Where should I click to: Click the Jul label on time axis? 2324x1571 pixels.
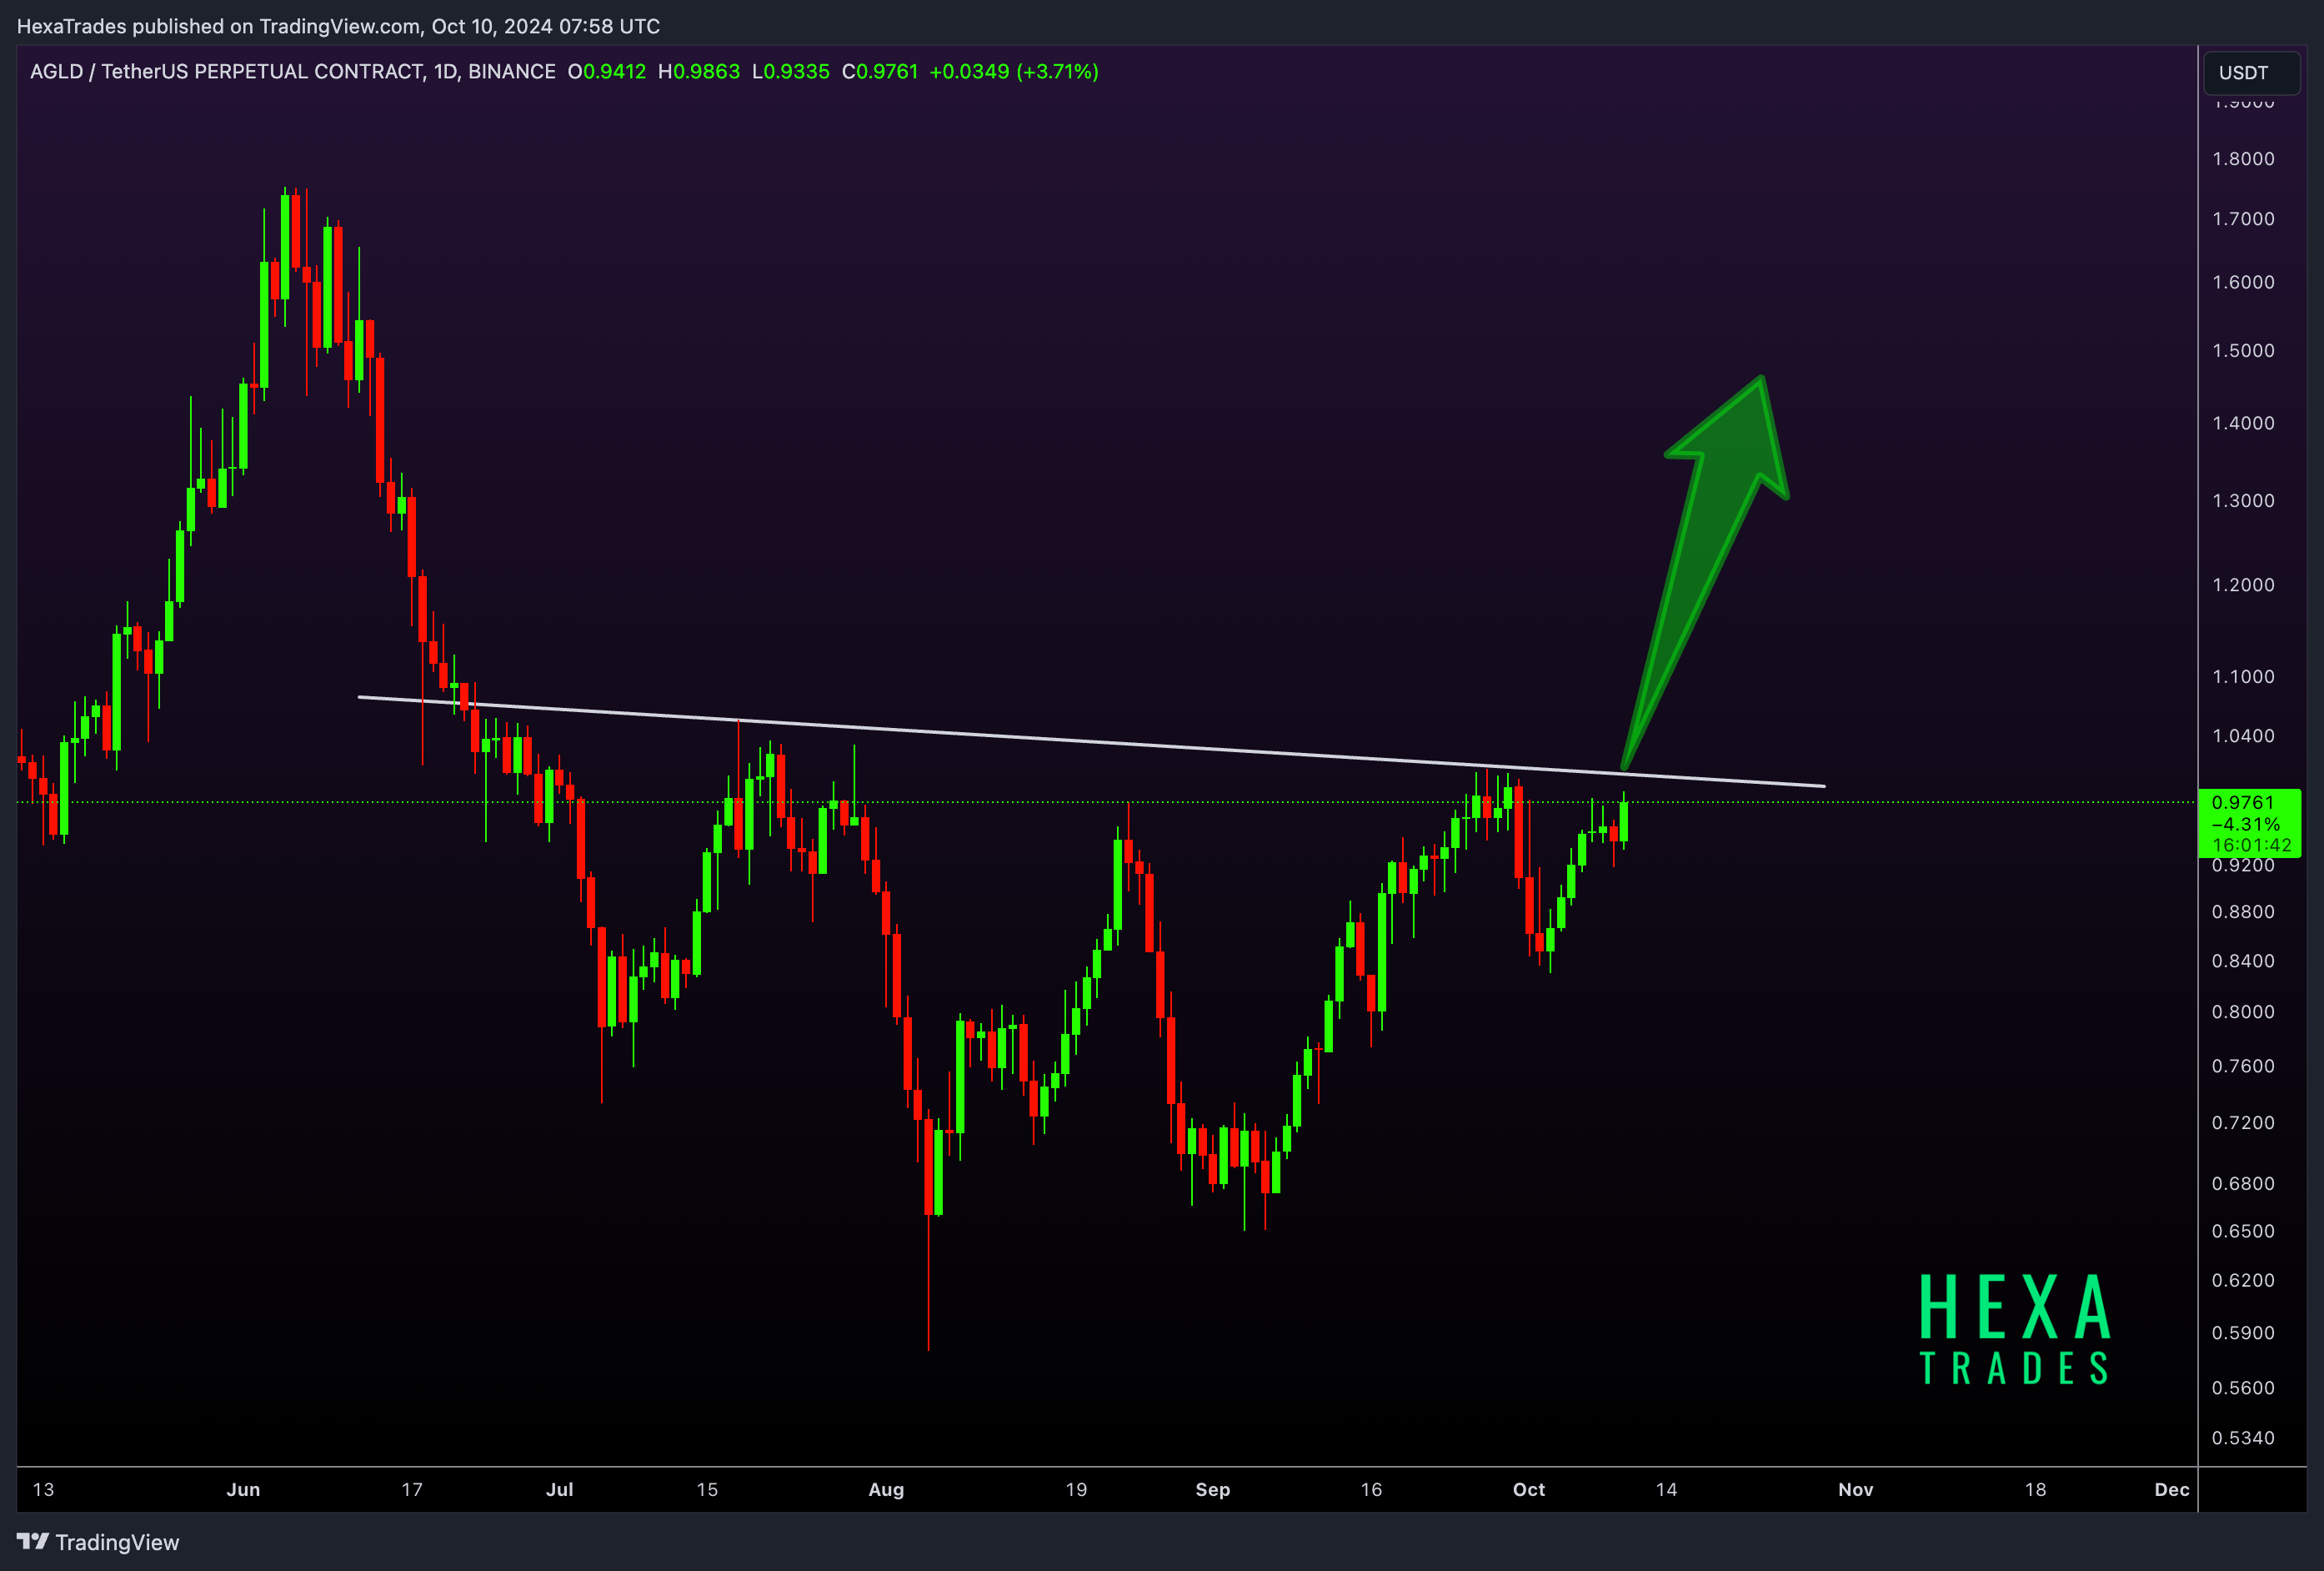[559, 1489]
